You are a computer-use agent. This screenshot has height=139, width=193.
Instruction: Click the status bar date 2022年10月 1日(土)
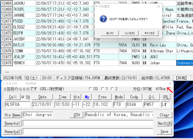pyautogui.click(x=20, y=78)
